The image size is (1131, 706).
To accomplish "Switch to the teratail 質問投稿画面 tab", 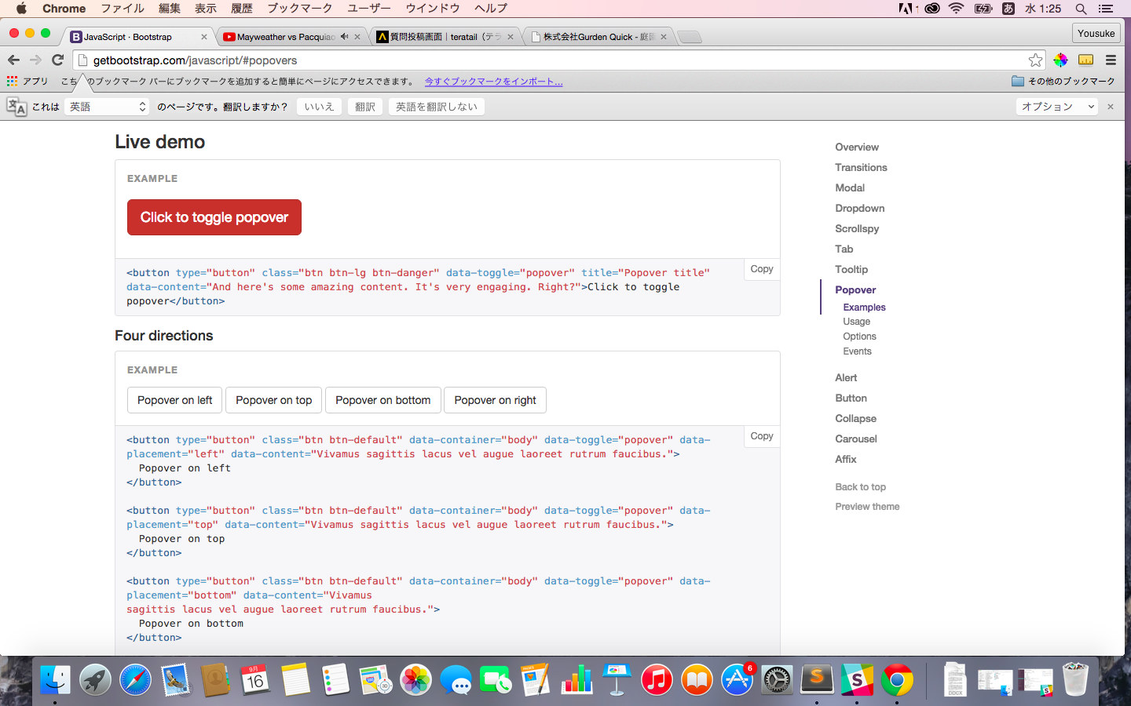I will tap(444, 37).
